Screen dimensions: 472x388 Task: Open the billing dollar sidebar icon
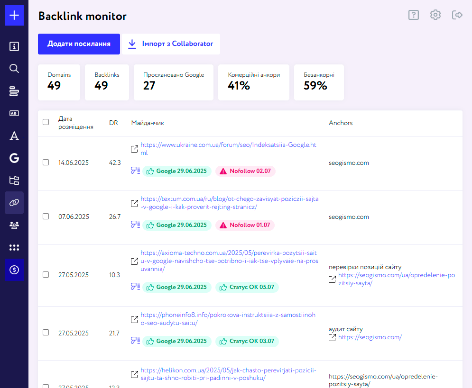[x=14, y=270]
